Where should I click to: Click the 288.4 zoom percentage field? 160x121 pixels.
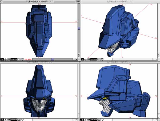[x=28, y=59]
